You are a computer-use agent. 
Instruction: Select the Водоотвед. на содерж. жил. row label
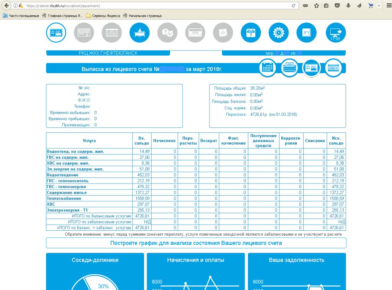point(75,152)
